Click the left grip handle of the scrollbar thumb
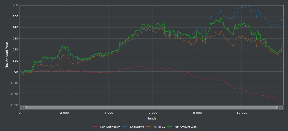 (26, 108)
